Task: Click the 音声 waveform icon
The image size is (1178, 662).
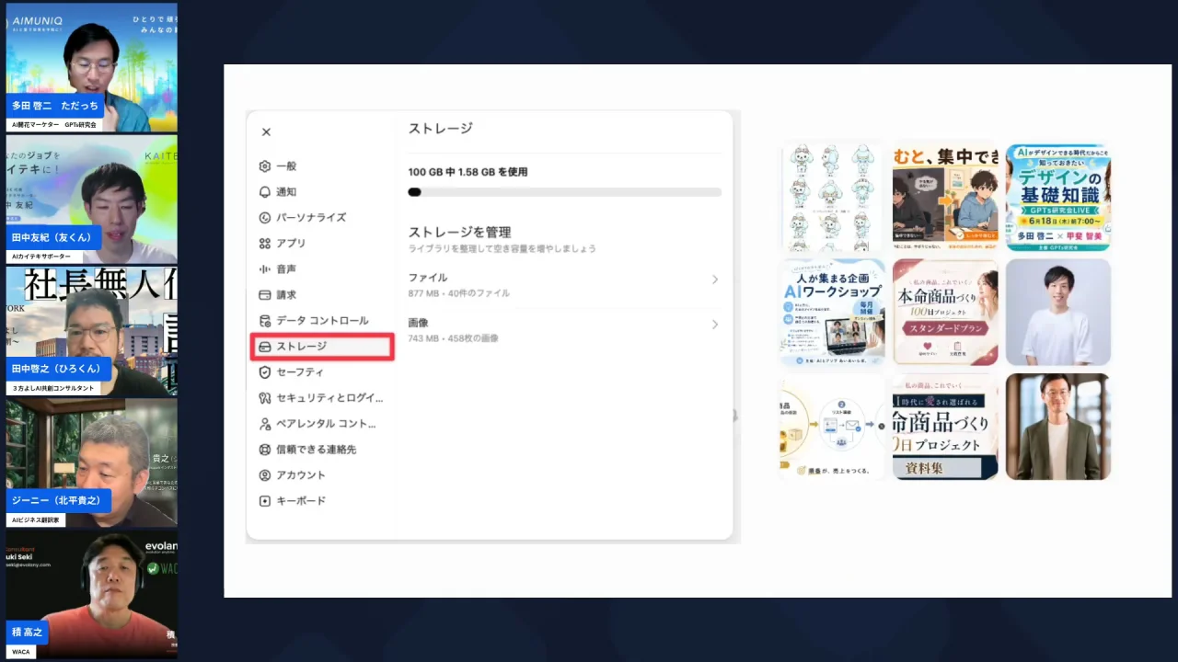Action: (265, 269)
